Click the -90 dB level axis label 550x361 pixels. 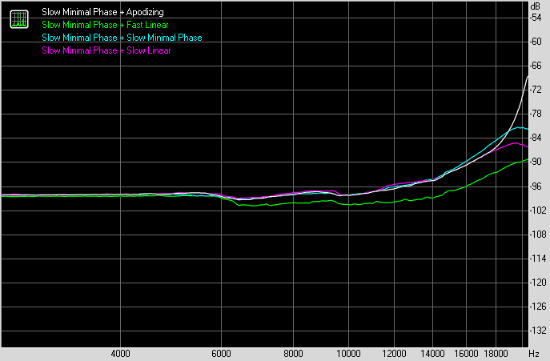(x=537, y=162)
